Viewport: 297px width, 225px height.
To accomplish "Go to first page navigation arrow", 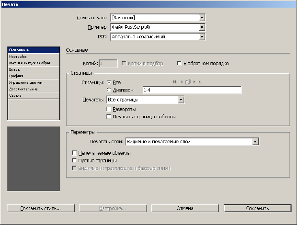I will click(x=175, y=82).
